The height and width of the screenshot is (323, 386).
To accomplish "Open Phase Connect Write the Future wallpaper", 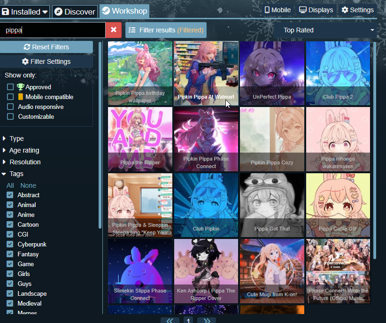I will (338, 271).
